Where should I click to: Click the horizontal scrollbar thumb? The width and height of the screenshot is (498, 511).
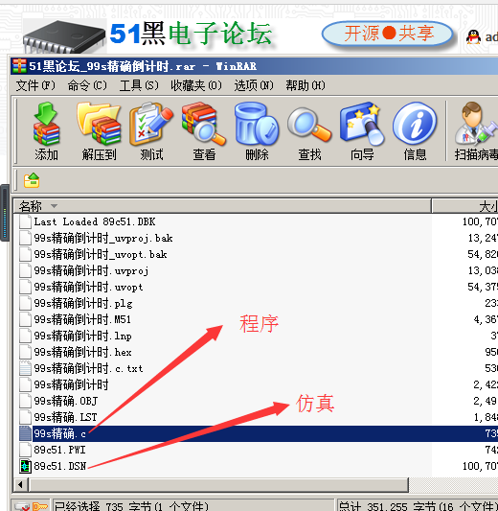218,484
